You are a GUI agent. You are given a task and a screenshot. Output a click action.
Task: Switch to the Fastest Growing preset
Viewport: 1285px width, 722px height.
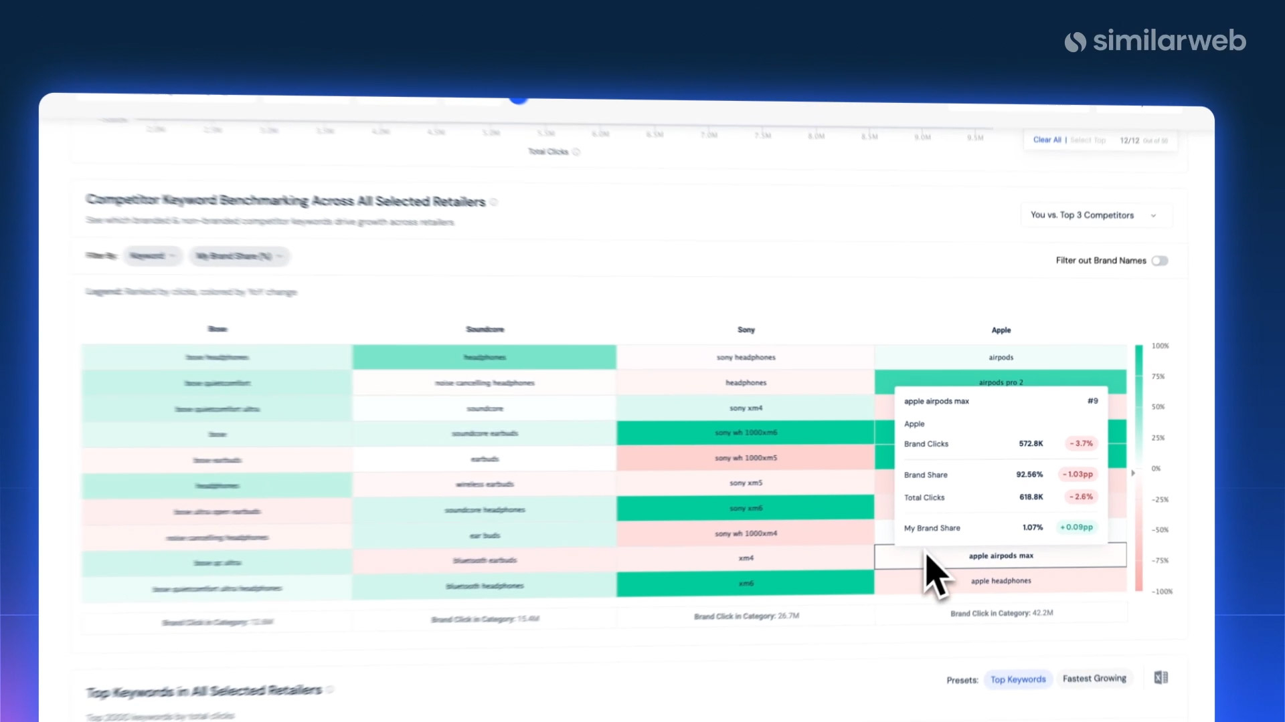pyautogui.click(x=1094, y=679)
